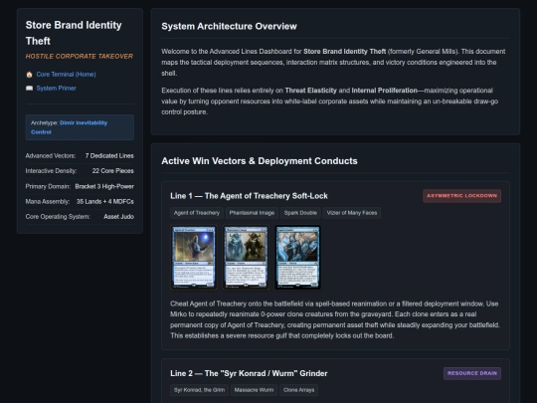
Task: Select the Line 2 Syr Konrad / Wurm Grinder heading
Action: (x=249, y=373)
